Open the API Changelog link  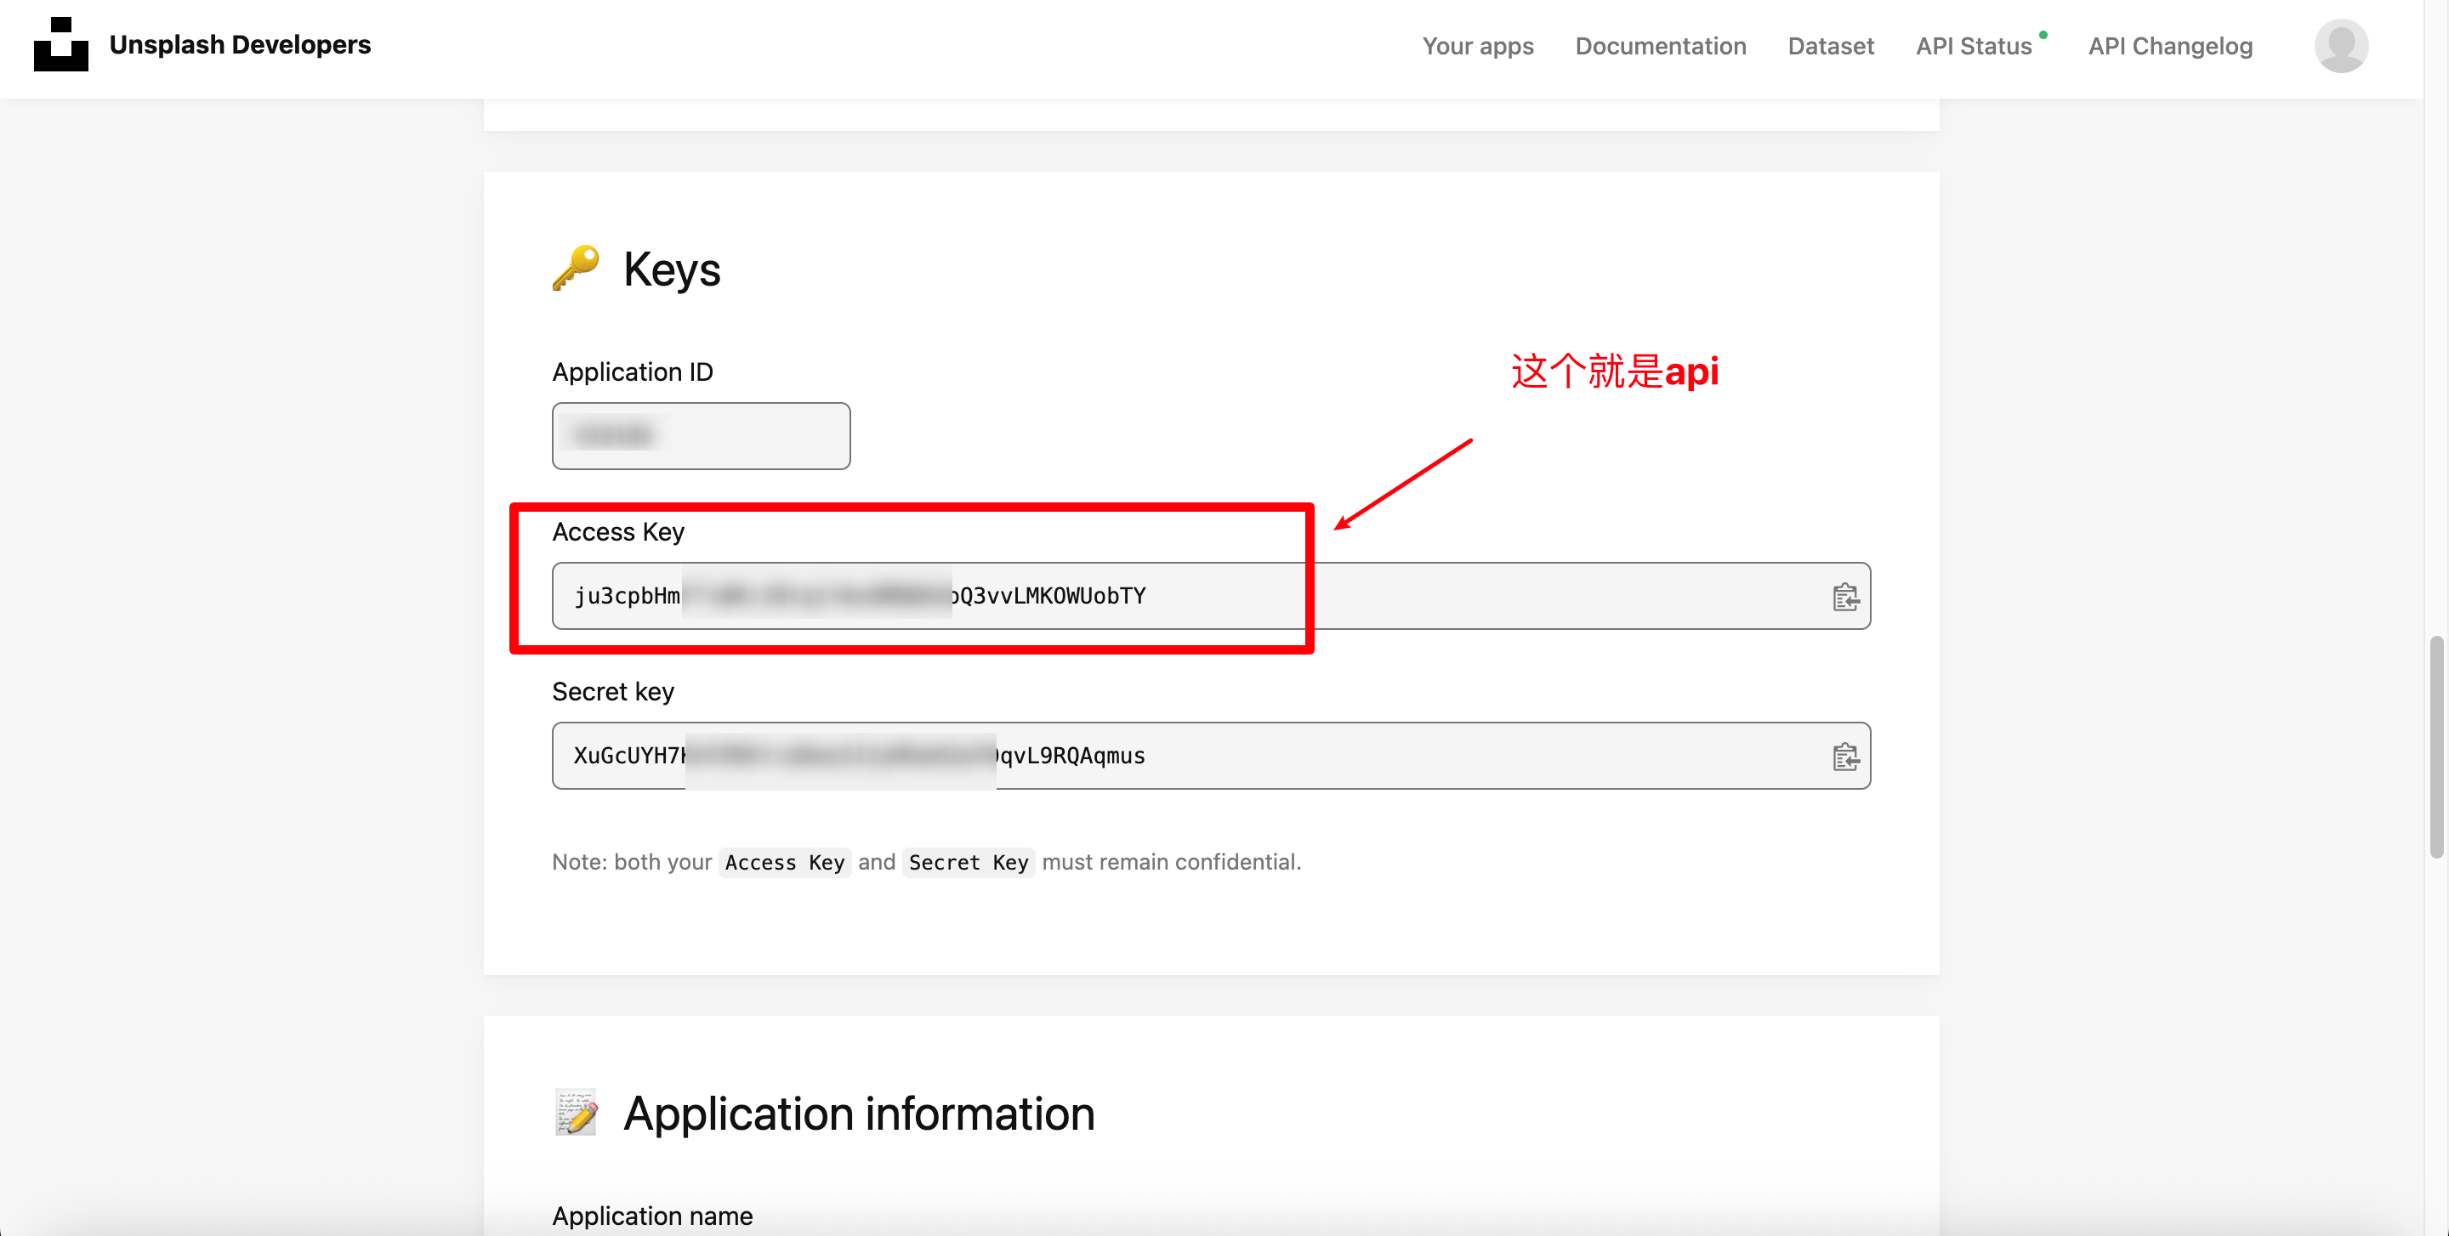2169,46
